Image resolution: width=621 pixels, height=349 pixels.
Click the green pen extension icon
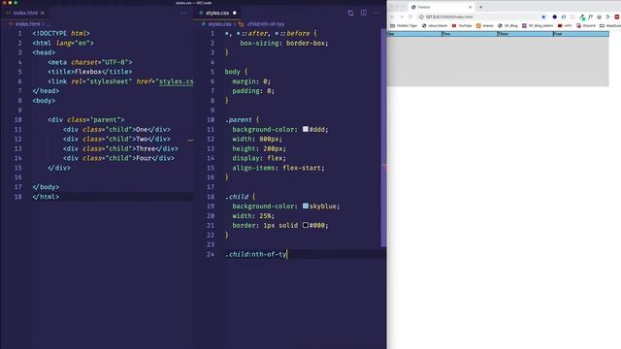[581, 17]
